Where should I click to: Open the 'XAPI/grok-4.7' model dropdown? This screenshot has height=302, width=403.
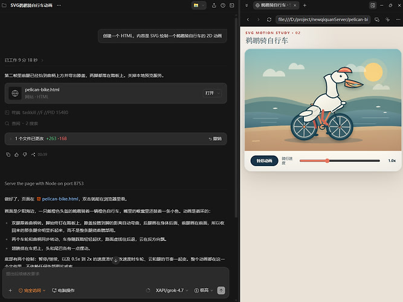pos(172,291)
